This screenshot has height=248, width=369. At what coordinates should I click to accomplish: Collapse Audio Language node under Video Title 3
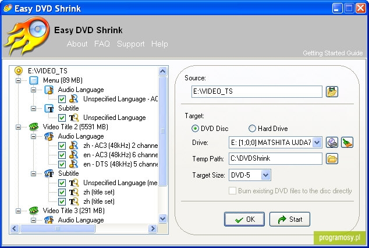coord(33,220)
